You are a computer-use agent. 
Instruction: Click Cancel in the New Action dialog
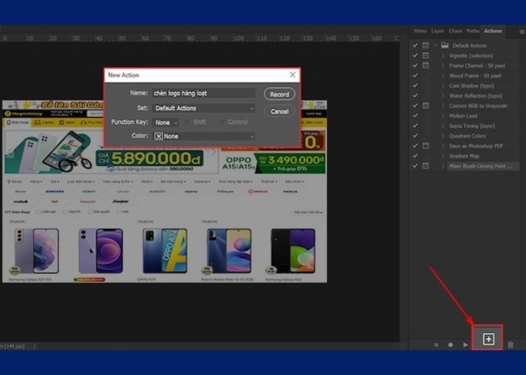(279, 111)
